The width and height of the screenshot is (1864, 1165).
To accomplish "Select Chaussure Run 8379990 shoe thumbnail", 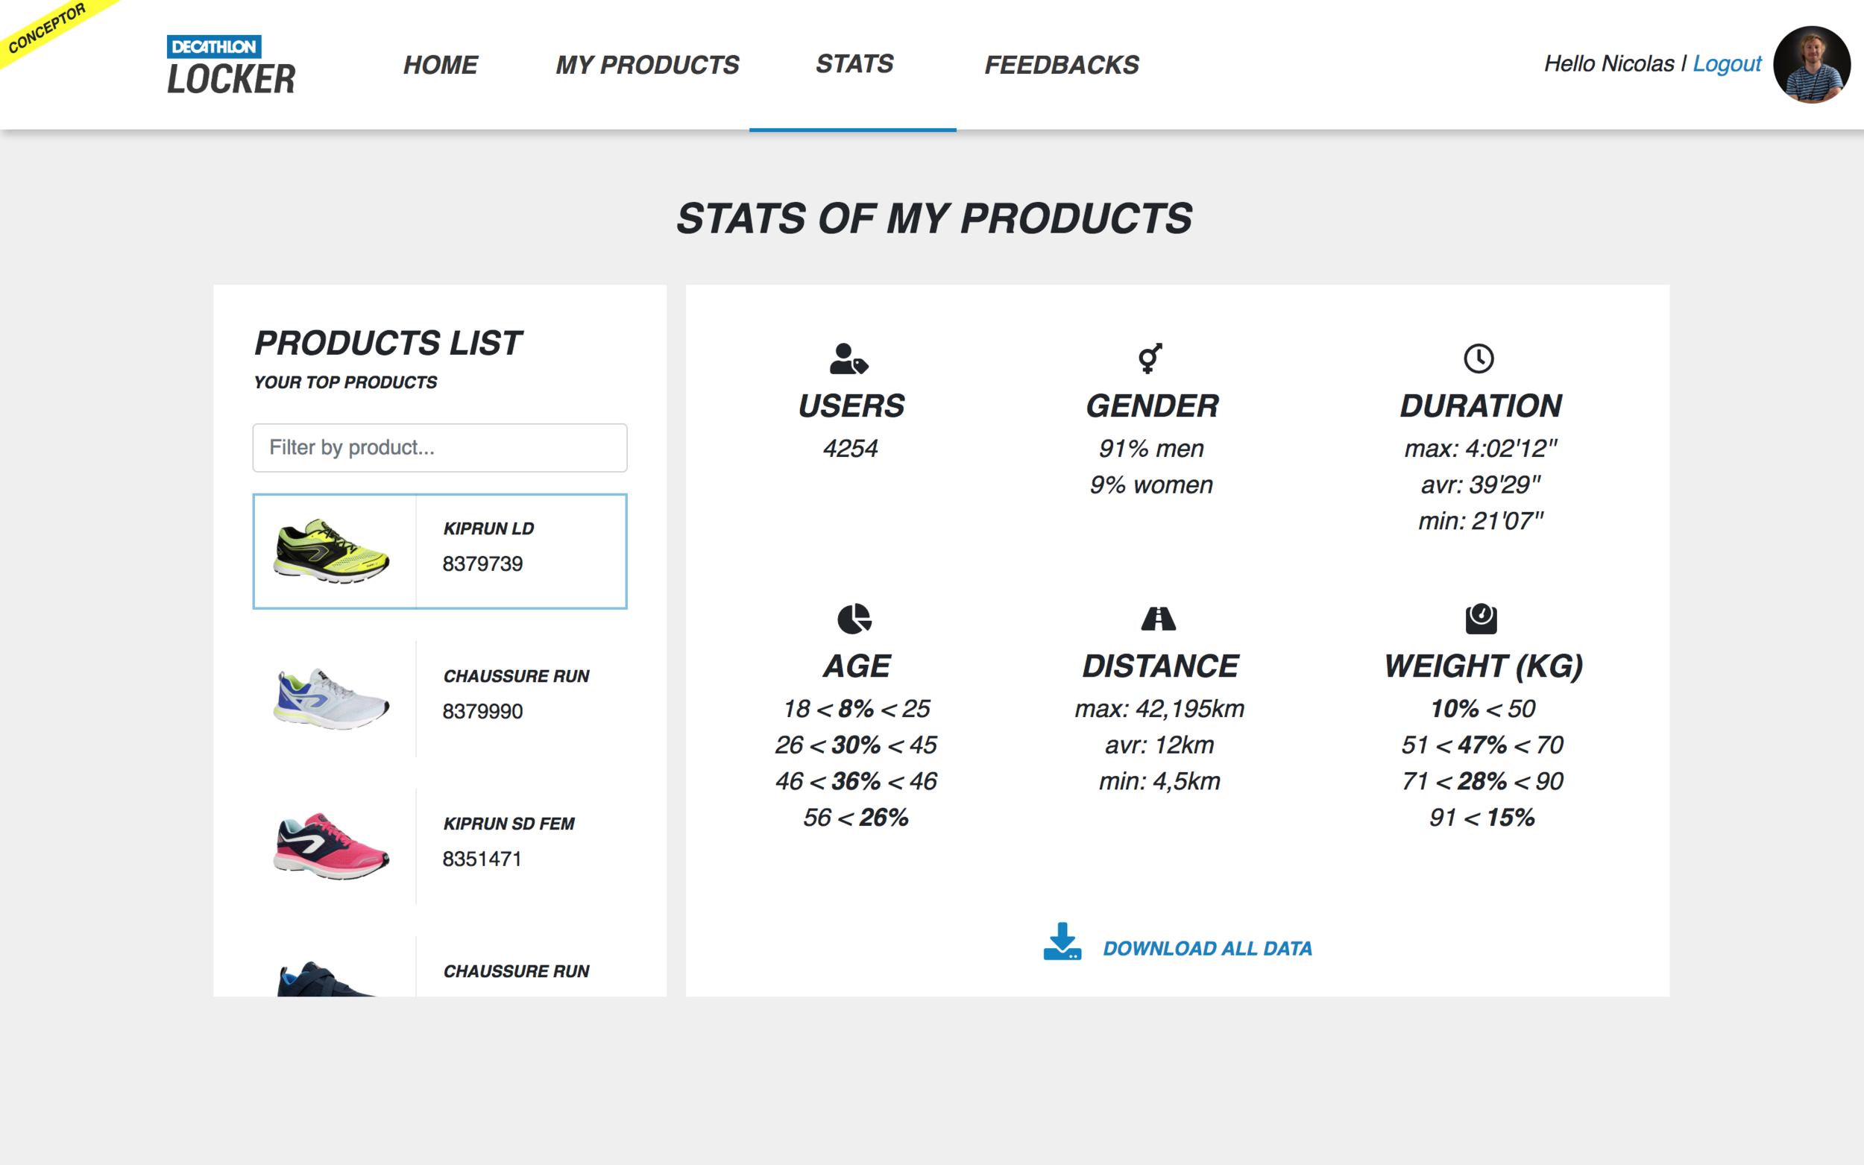I will pyautogui.click(x=332, y=698).
